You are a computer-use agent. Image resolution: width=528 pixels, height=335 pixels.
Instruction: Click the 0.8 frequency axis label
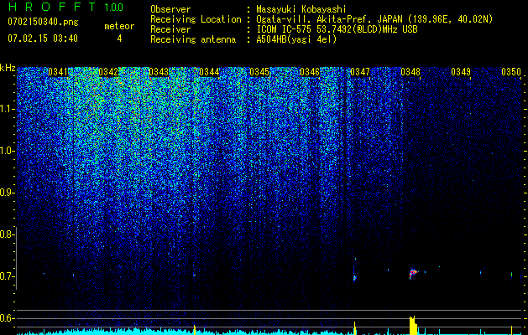click(x=7, y=234)
